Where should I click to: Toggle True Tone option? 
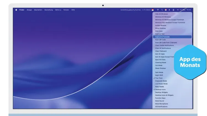tap(159, 78)
